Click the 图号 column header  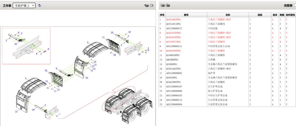click(x=186, y=15)
